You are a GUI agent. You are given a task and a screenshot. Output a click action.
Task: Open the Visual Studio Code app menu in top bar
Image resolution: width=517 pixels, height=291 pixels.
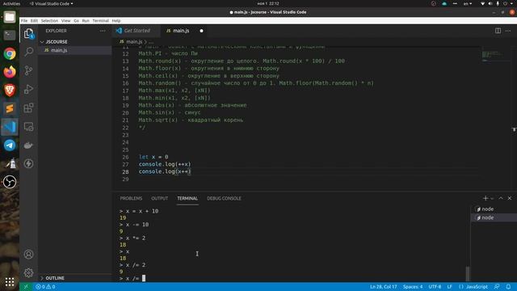coord(52,3)
